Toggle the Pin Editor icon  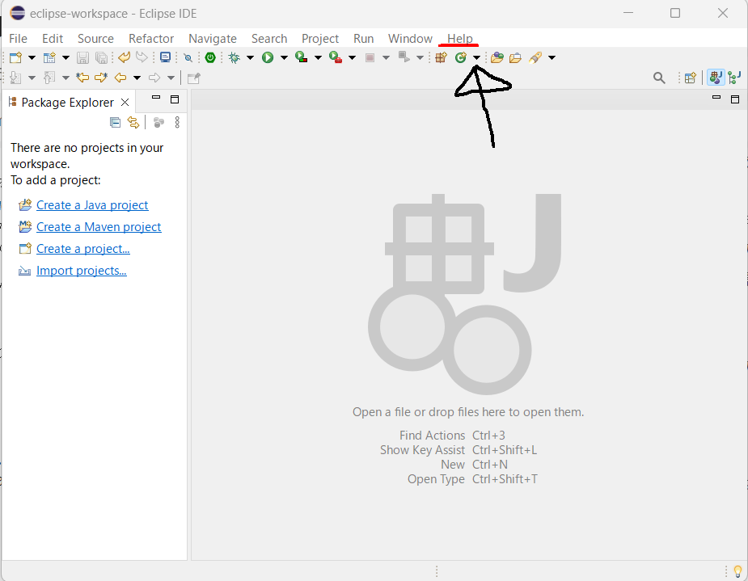click(194, 78)
